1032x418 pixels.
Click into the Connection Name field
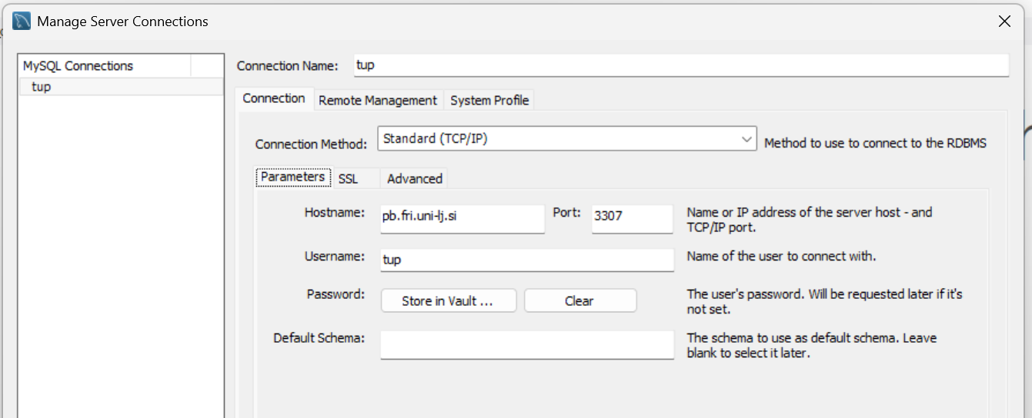680,65
